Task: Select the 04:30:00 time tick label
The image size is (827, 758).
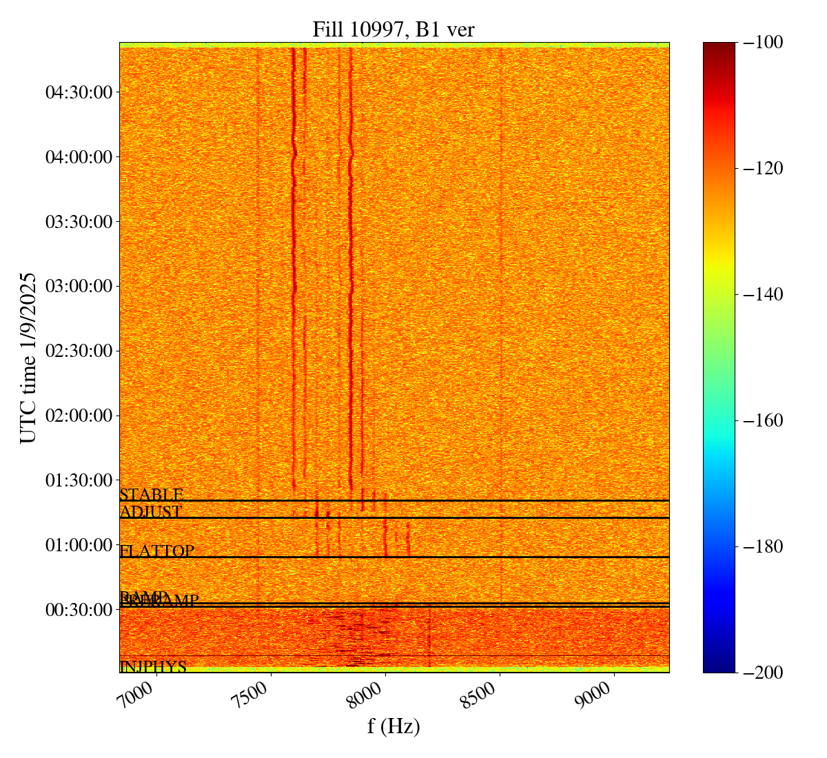Action: [x=79, y=92]
